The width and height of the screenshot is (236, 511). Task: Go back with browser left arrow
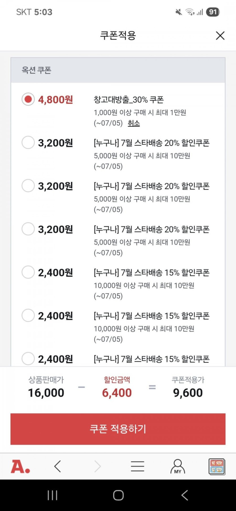pos(58,466)
